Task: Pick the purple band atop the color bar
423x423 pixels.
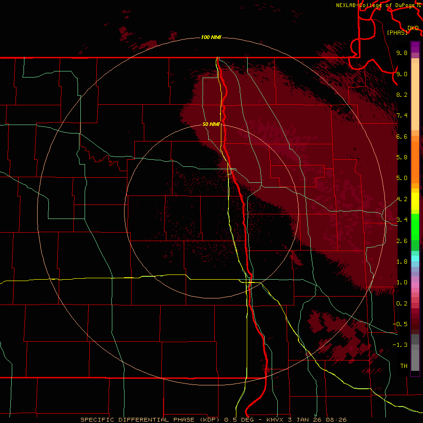Action: pos(415,47)
